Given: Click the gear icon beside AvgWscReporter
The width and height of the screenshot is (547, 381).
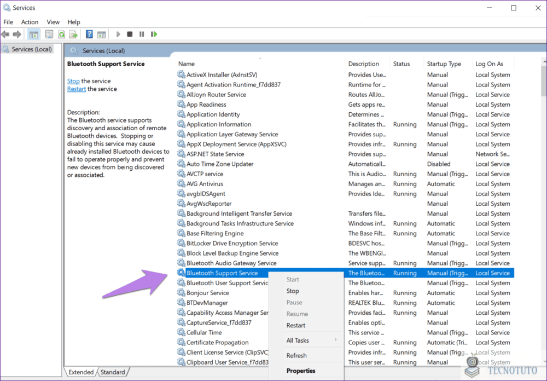Looking at the screenshot, I should click(x=181, y=203).
